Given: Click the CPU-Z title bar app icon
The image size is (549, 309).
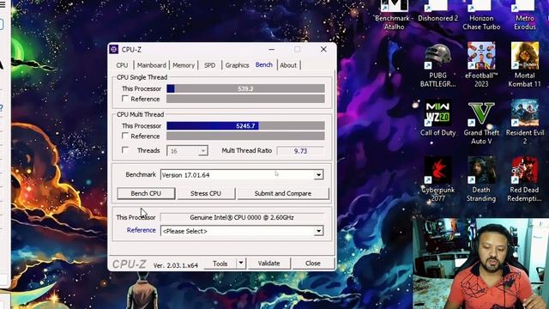Looking at the screenshot, I should click(114, 50).
